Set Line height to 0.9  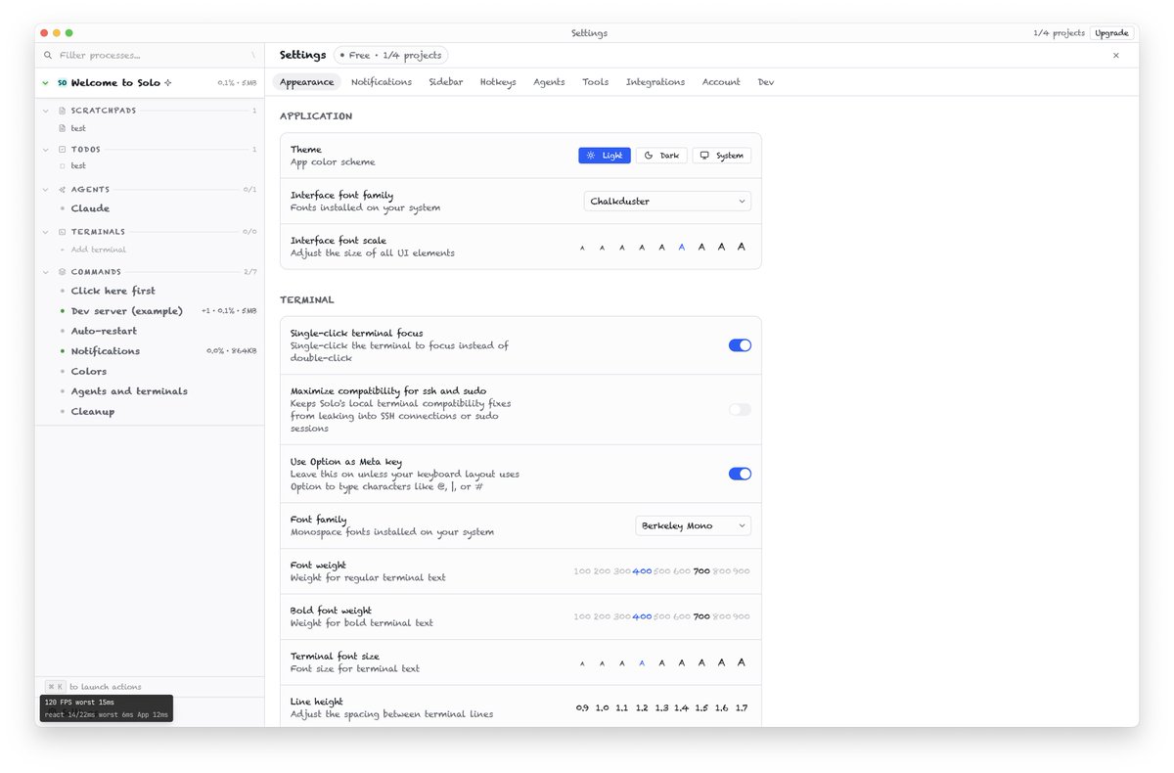pyautogui.click(x=582, y=707)
